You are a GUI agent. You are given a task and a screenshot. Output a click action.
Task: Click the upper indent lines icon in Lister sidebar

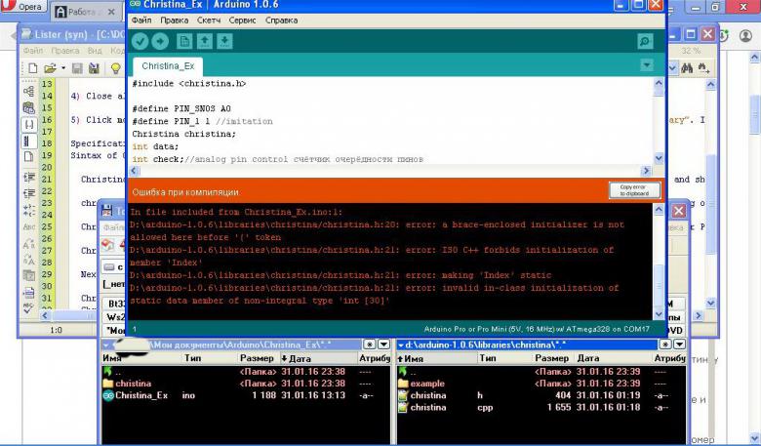[29, 178]
